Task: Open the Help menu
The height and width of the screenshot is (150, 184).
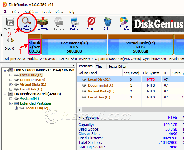Action: pos(71,12)
